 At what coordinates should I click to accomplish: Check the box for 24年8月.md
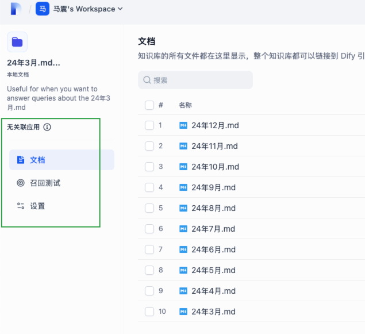[x=149, y=208]
